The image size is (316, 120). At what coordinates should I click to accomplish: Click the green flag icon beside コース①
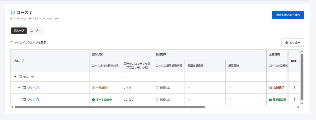tap(13, 13)
